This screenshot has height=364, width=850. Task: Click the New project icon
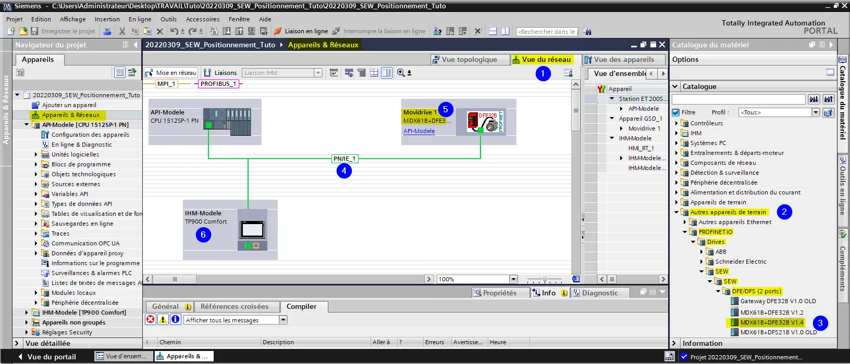tap(11, 31)
